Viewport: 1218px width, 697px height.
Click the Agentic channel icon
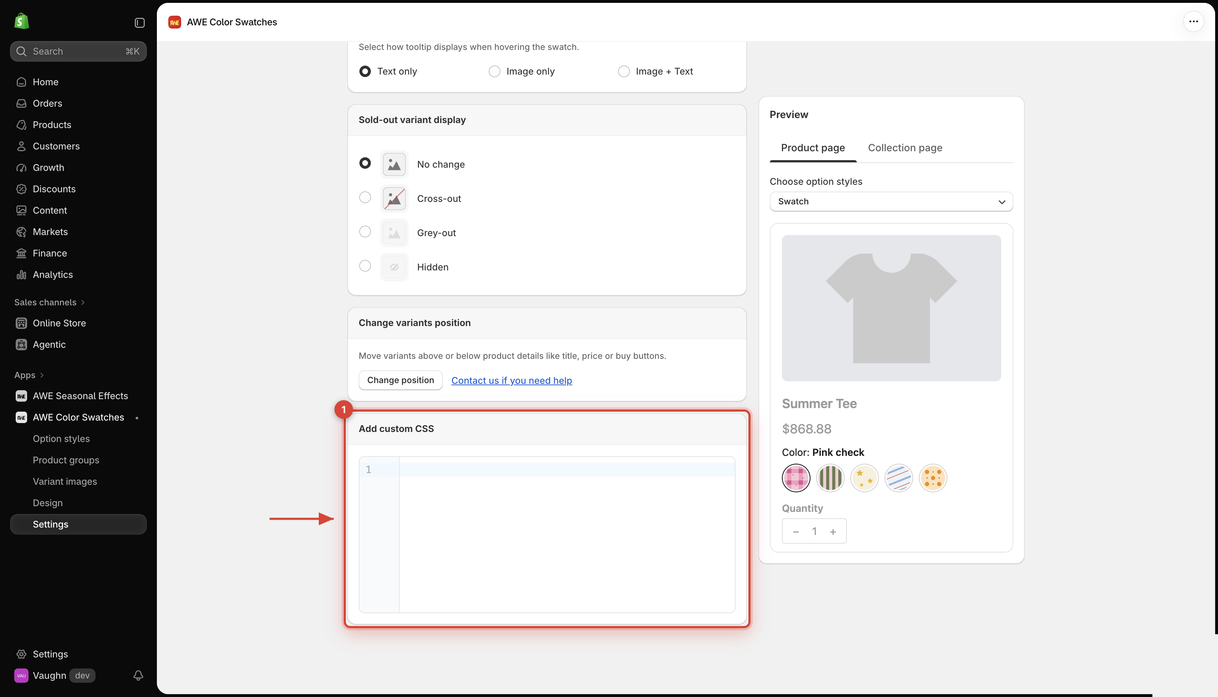click(x=21, y=345)
